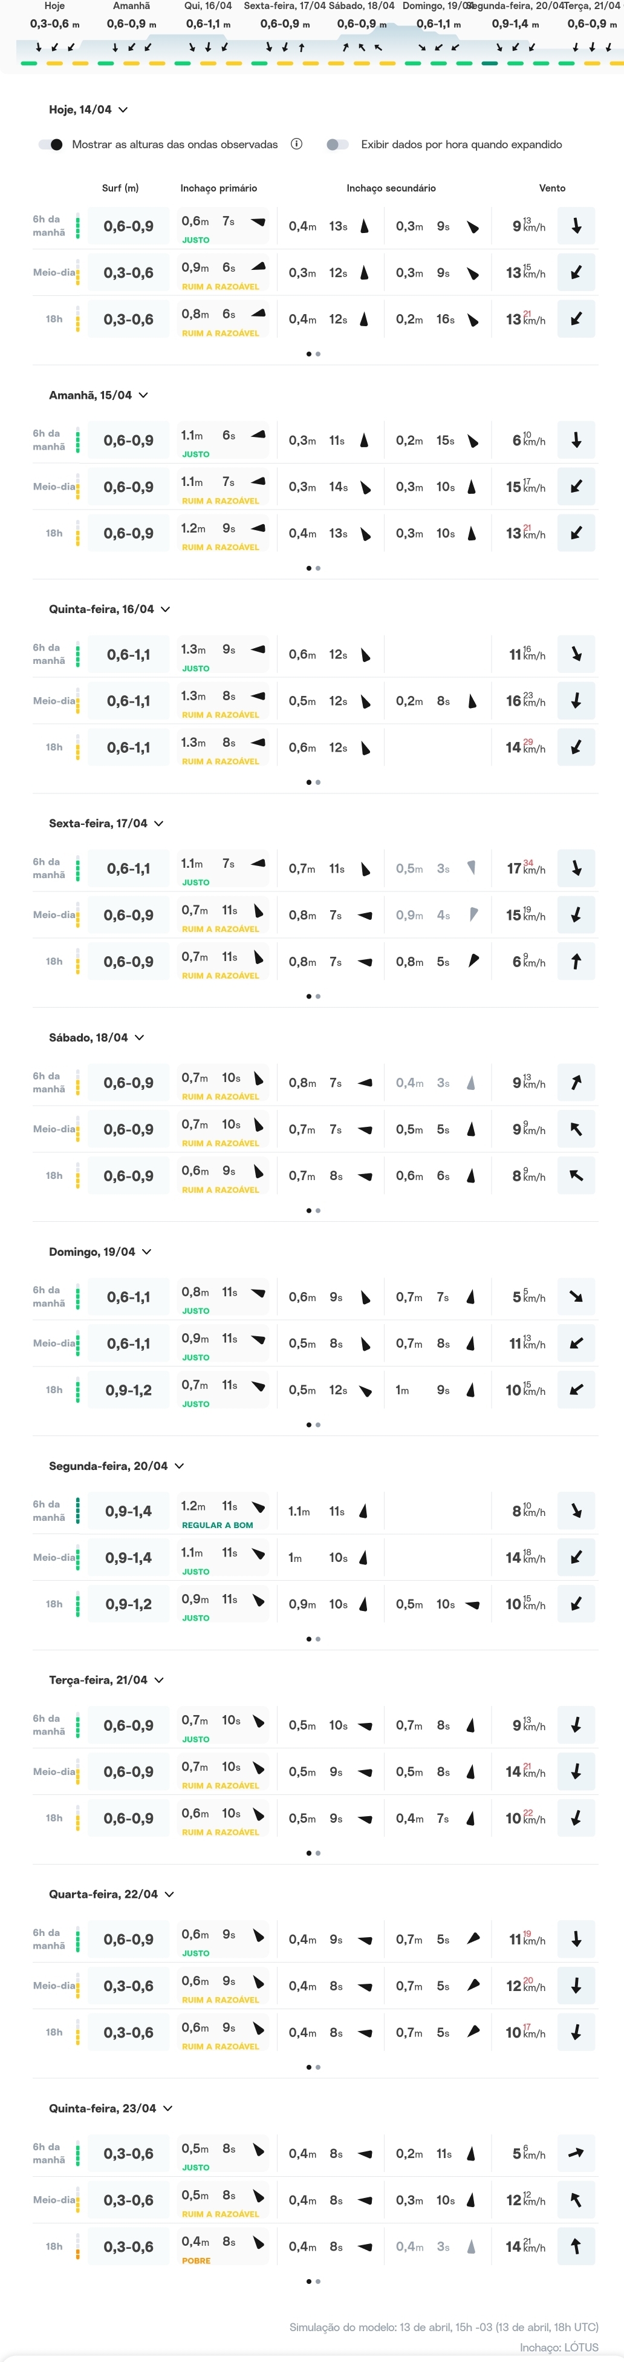Expand the 'Sábado, 18/04' section chevron
Screen dimensions: 624x2362
pos(140,1037)
